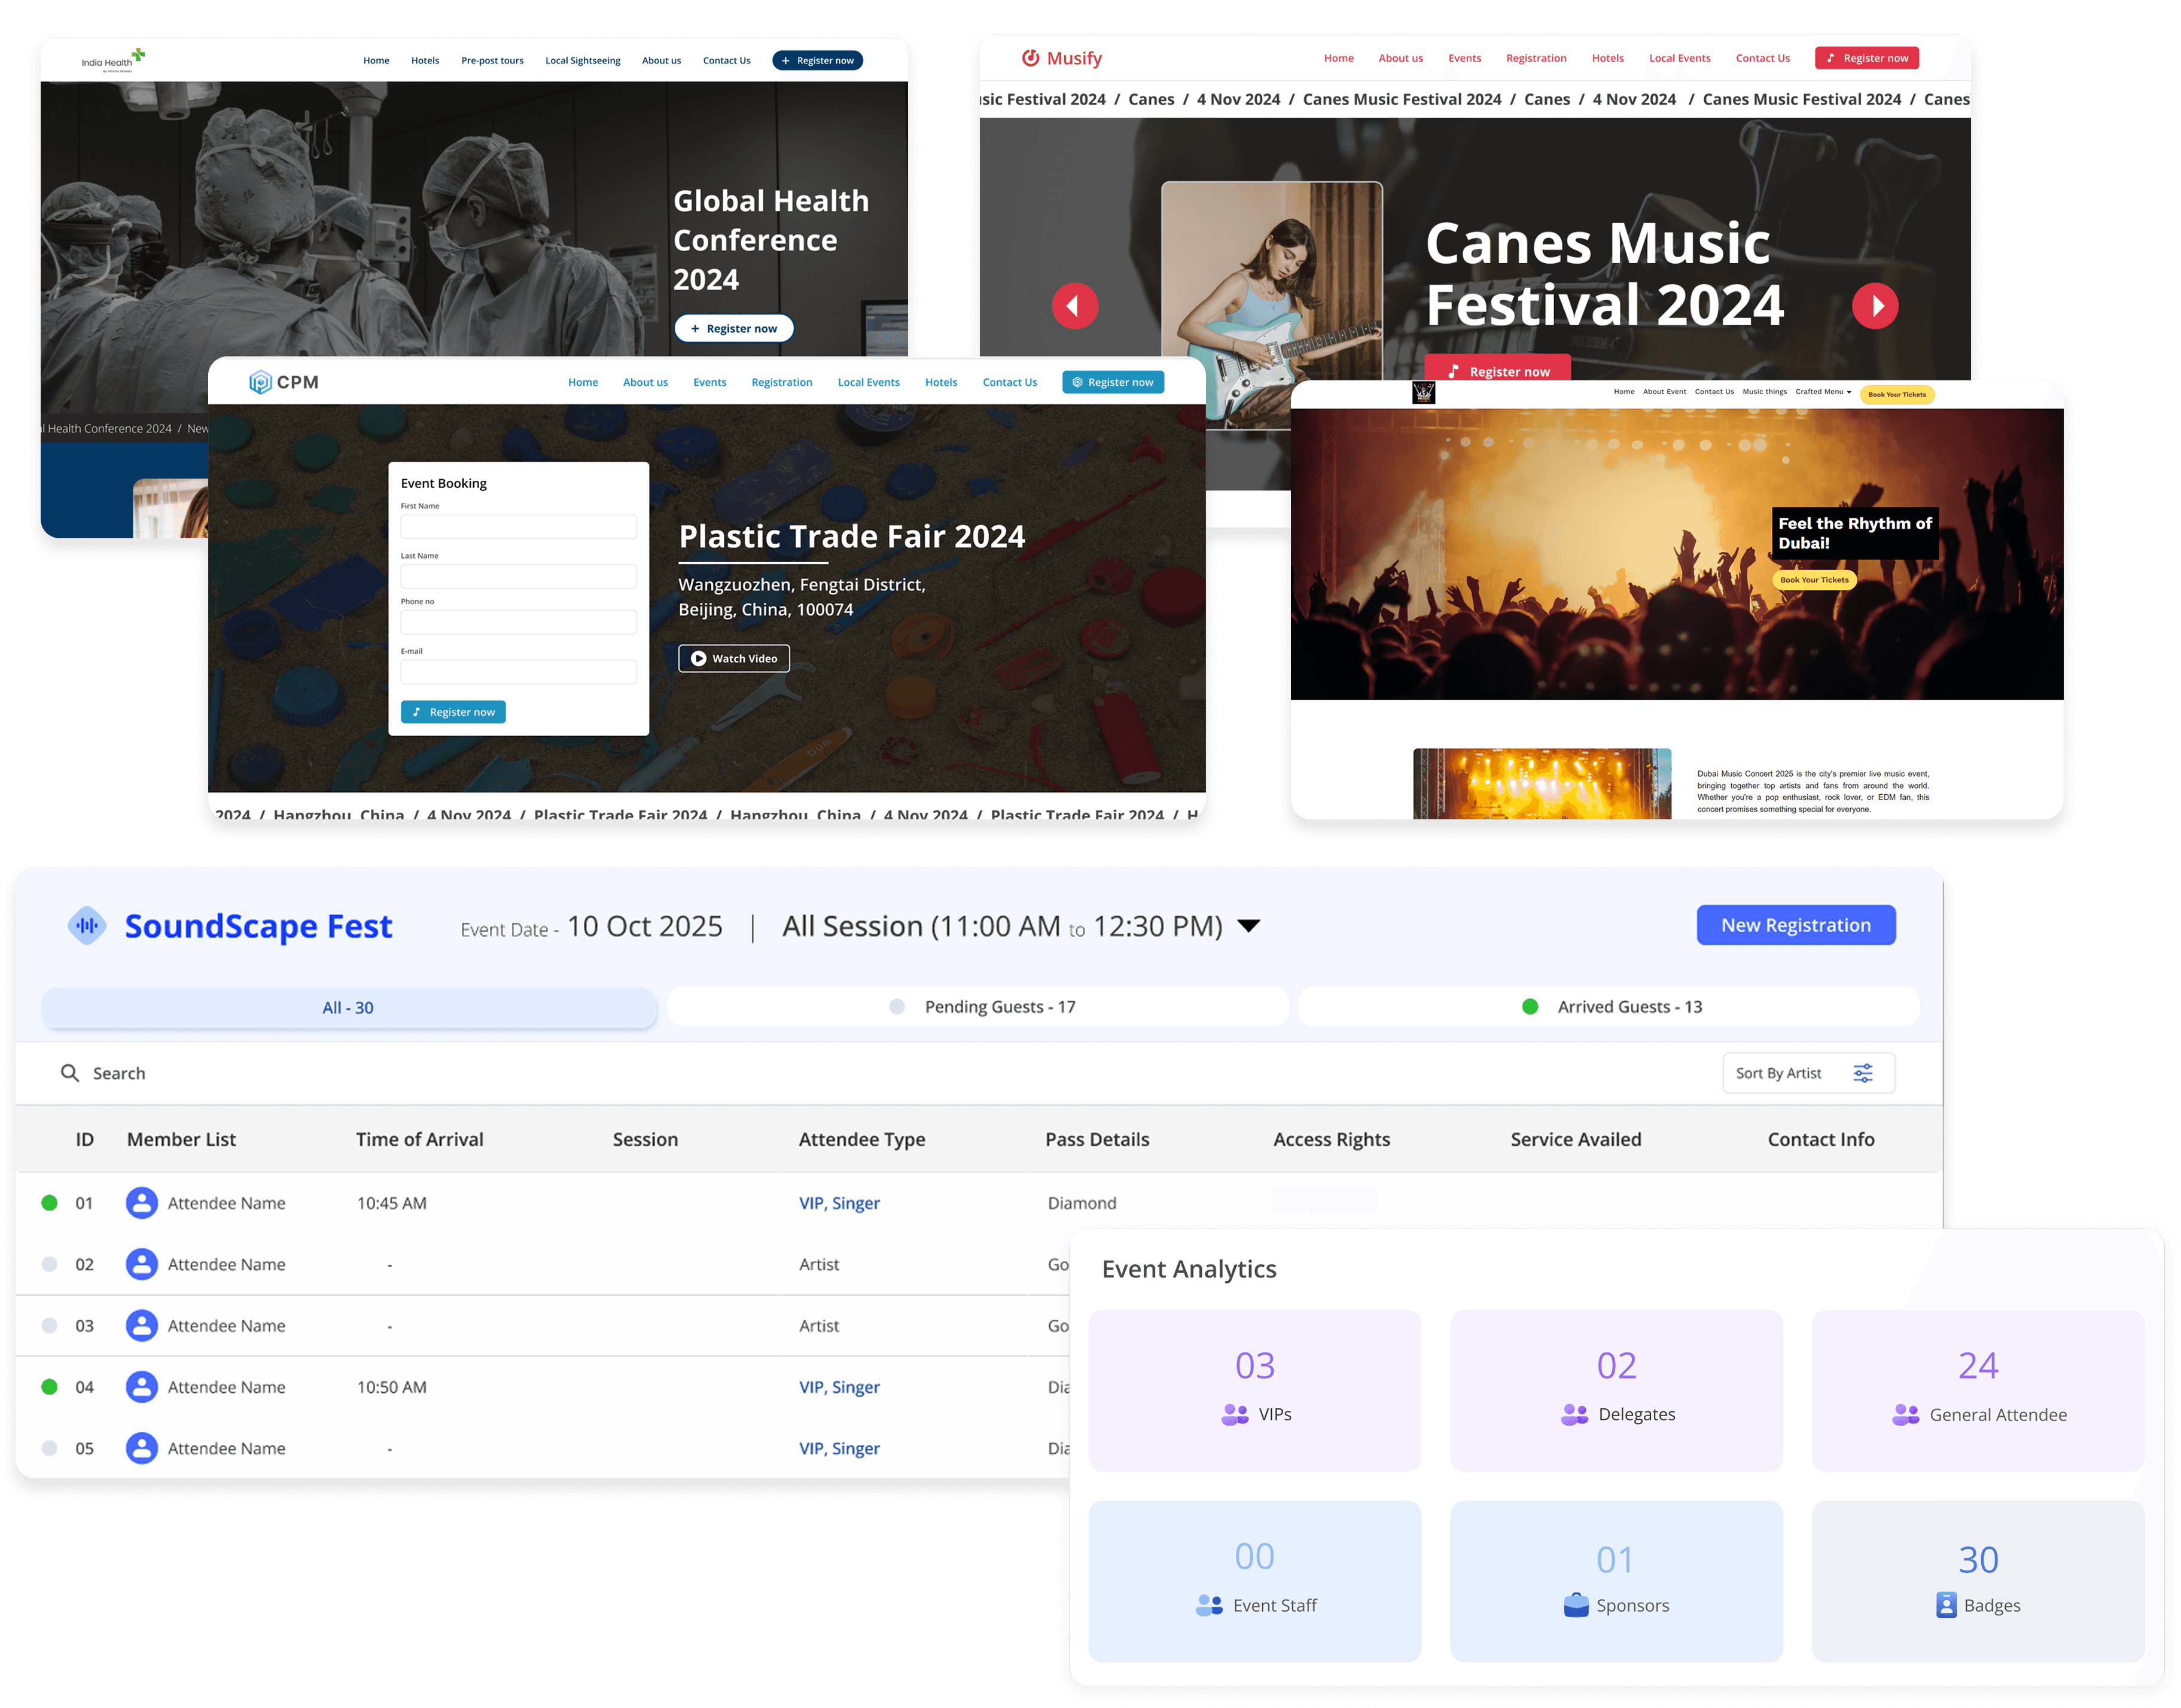The width and height of the screenshot is (2181, 1708).
Task: Click grey status dot for attendee 05
Action: coord(49,1448)
